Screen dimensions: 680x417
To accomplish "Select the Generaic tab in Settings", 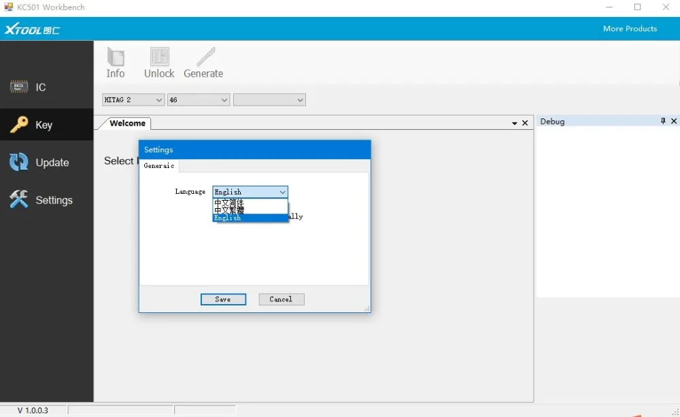I will [x=159, y=166].
